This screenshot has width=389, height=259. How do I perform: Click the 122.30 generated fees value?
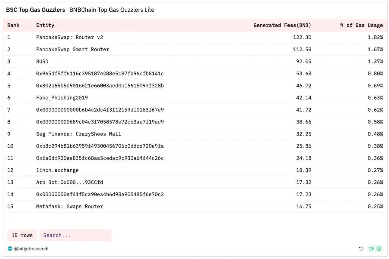(x=302, y=37)
